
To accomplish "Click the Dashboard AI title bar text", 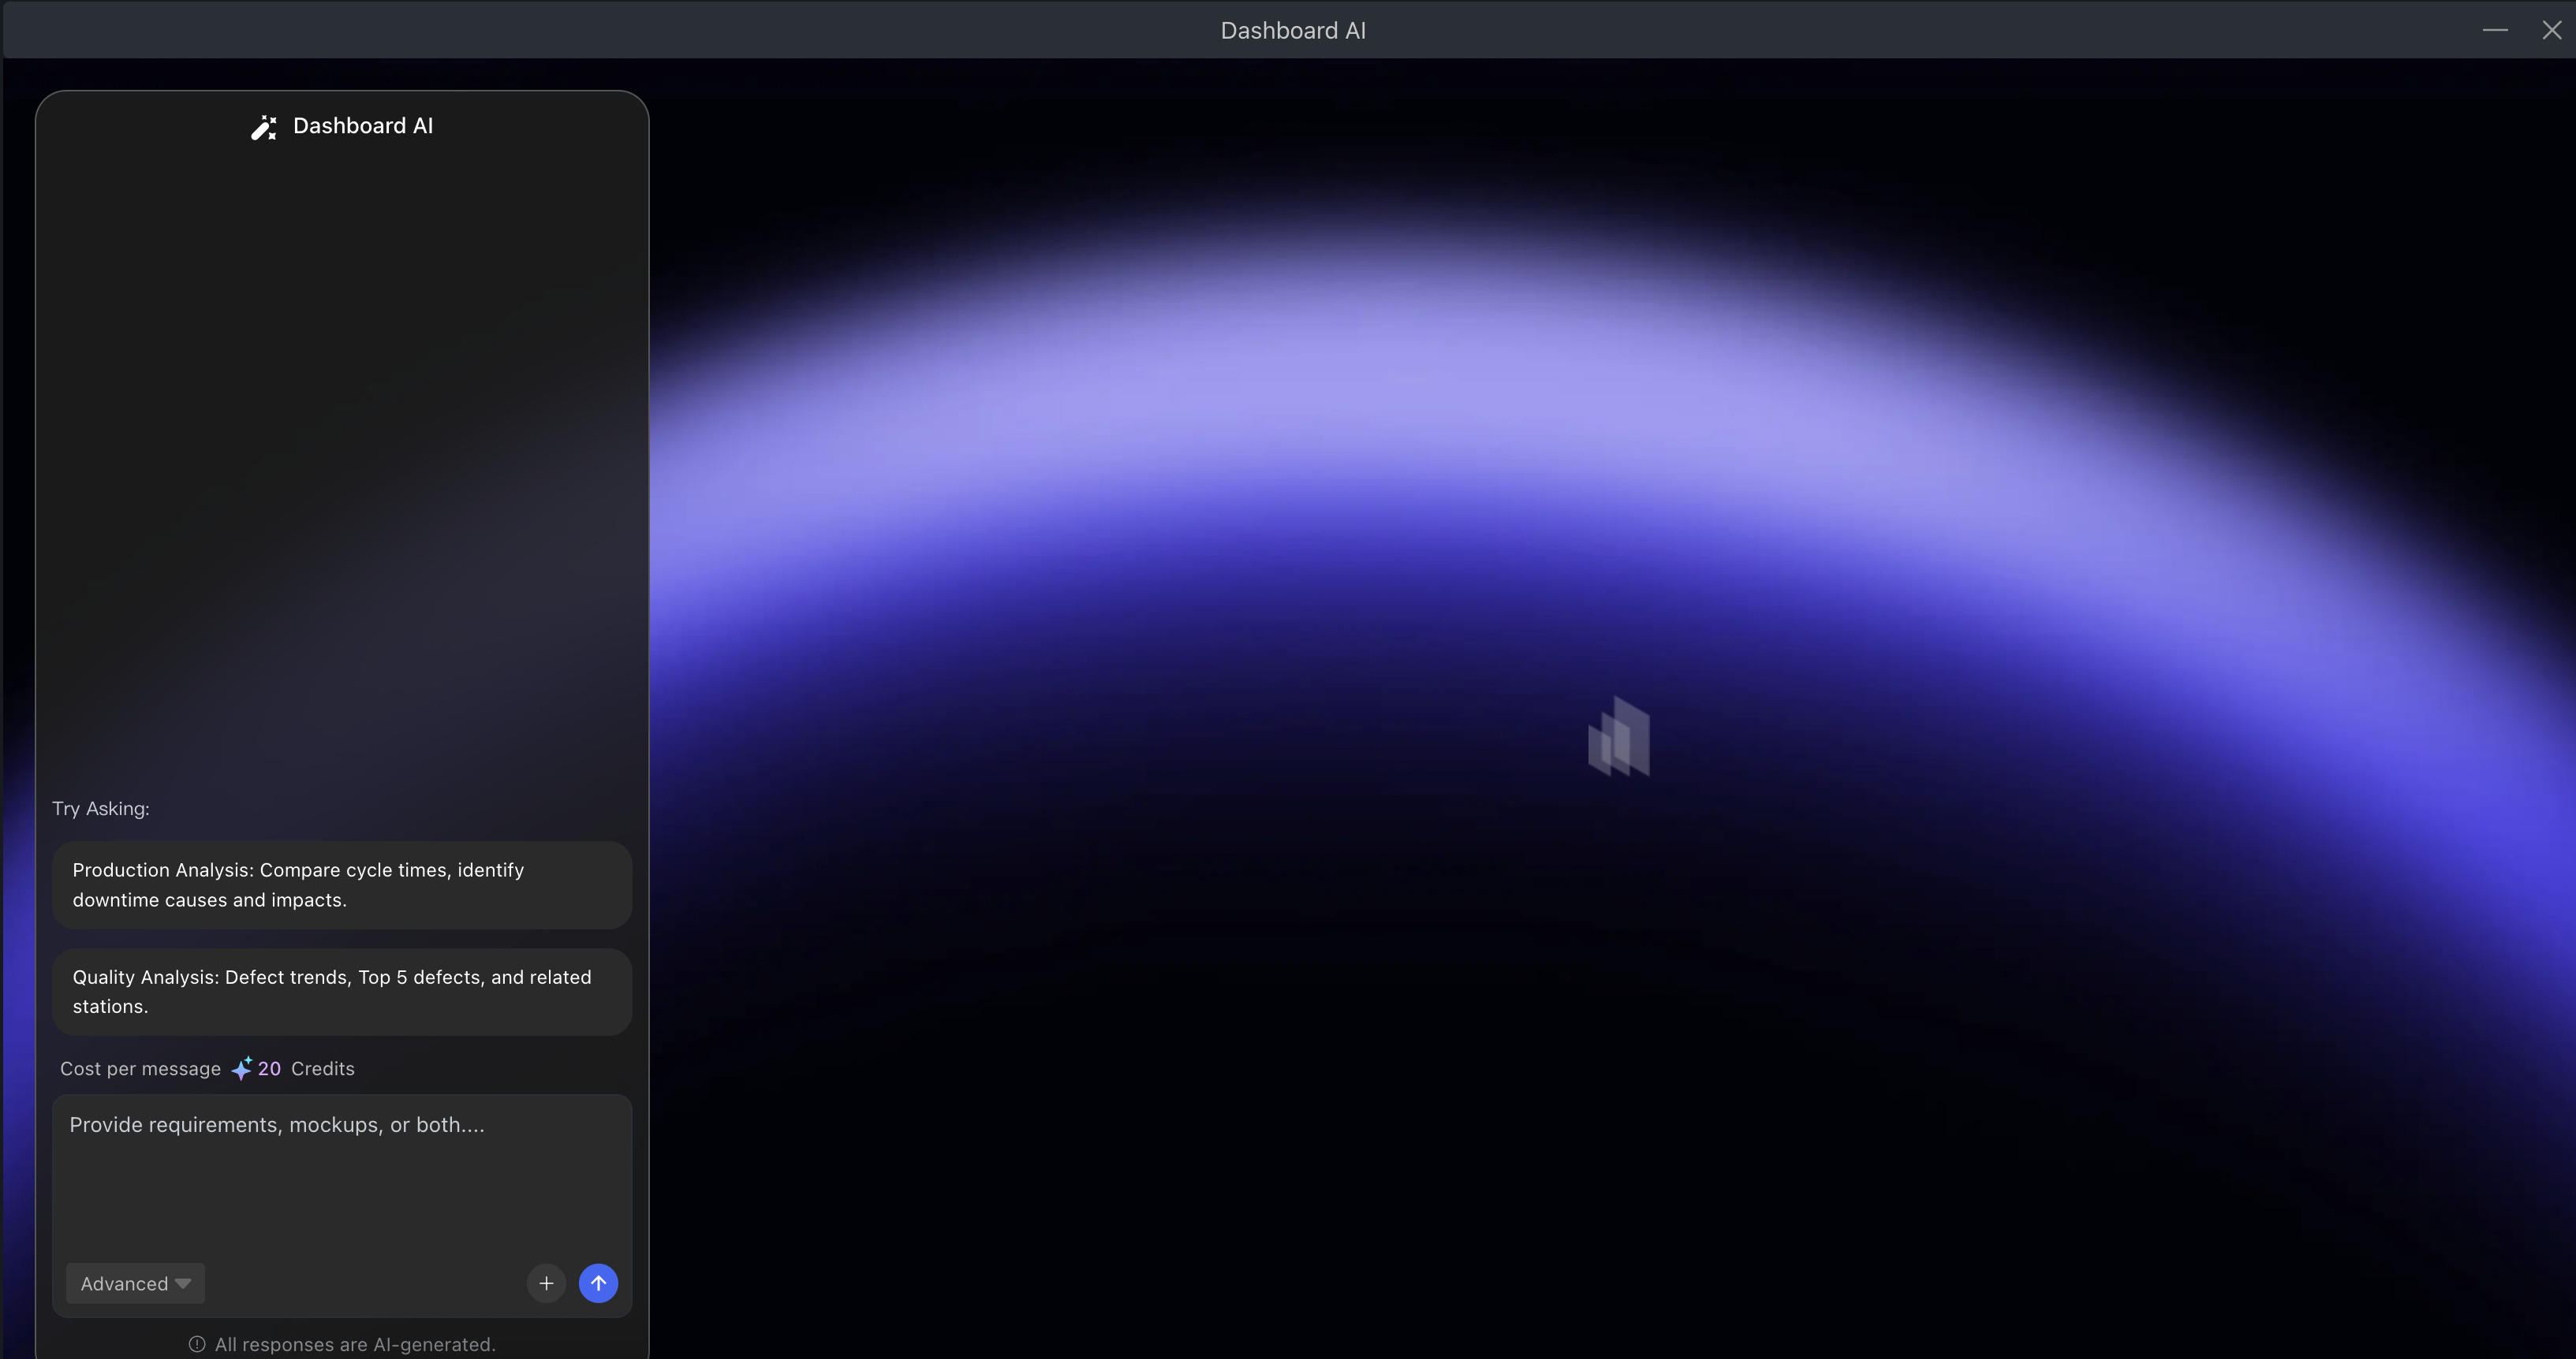I will click(x=1292, y=30).
